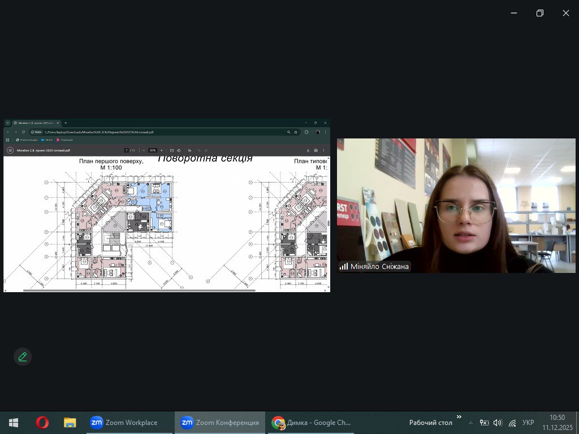Click the PDF download icon
The height and width of the screenshot is (434, 579).
click(308, 150)
